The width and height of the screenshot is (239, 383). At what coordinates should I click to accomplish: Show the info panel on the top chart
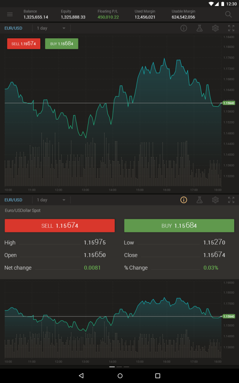pos(183,28)
